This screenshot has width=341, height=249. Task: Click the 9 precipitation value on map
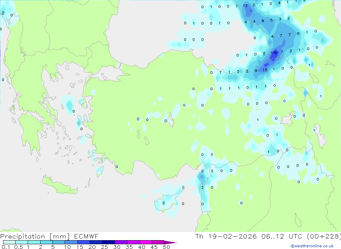click(256, 71)
